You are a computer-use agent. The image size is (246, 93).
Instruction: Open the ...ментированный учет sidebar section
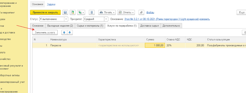(x=12, y=82)
